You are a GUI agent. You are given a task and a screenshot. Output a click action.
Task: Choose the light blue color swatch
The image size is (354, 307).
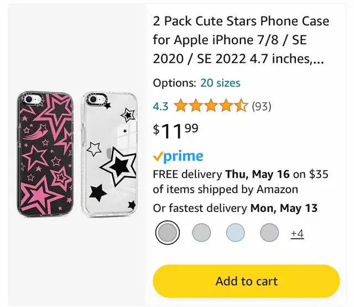pos(236,232)
